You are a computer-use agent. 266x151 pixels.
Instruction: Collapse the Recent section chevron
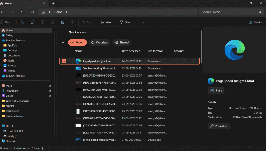[x=63, y=42]
